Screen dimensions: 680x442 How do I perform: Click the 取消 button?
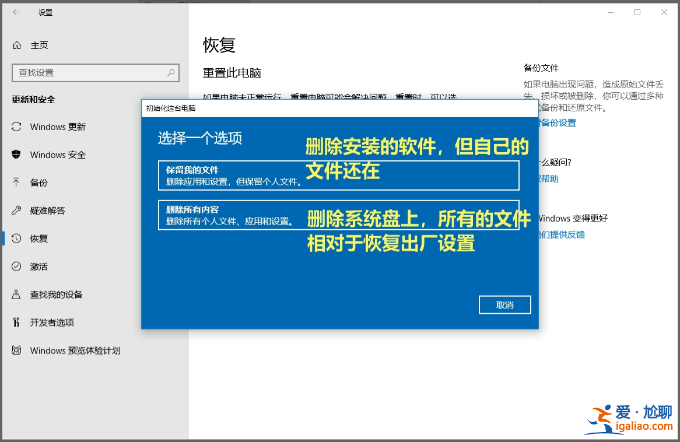tap(504, 304)
